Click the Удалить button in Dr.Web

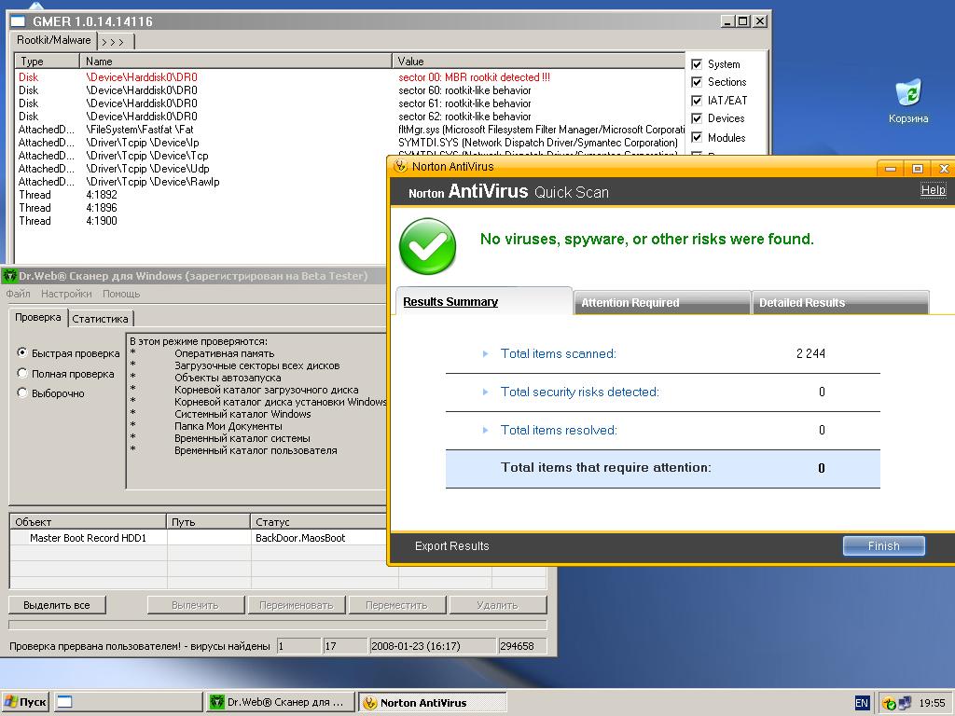498,605
